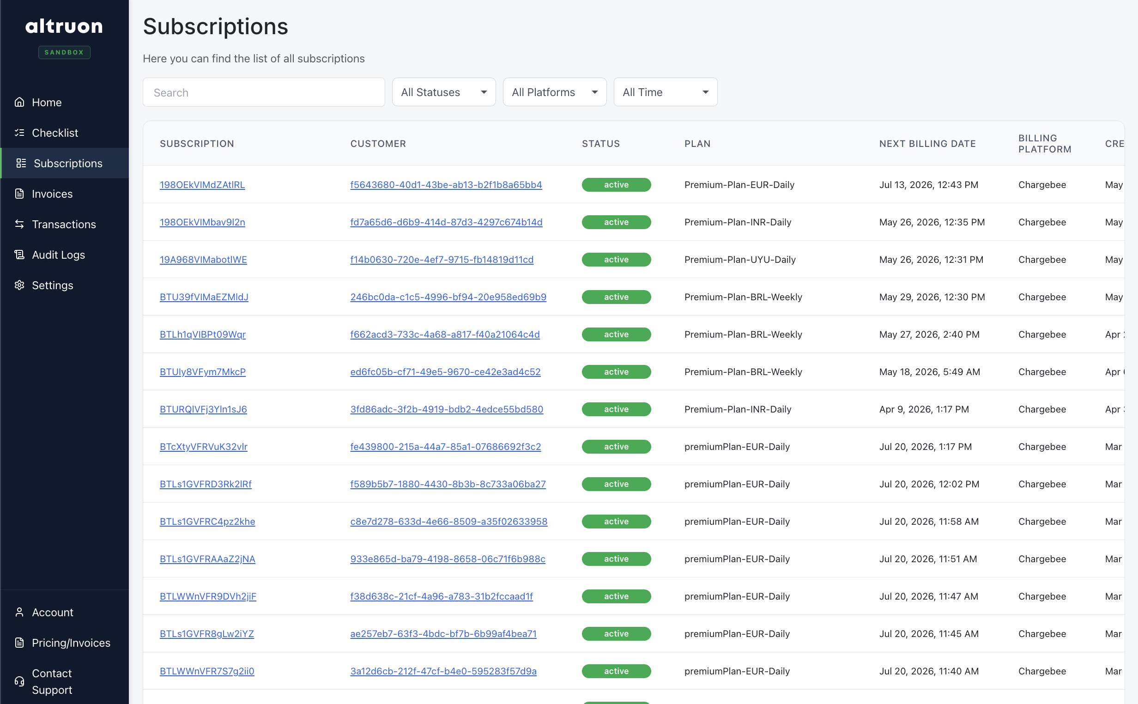Open Audit Logs menu item
This screenshot has width=1138, height=704.
(65, 255)
